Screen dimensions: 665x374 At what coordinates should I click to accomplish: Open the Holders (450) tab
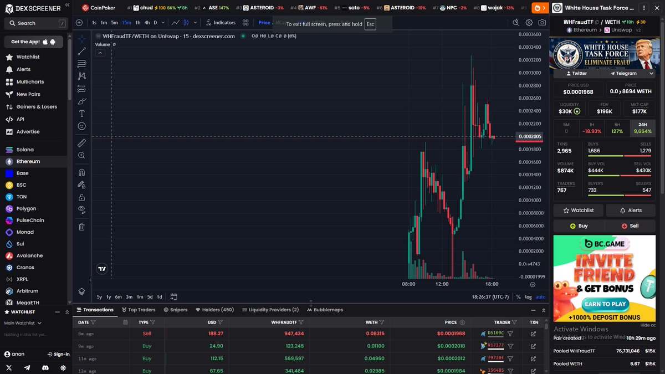tap(214, 310)
